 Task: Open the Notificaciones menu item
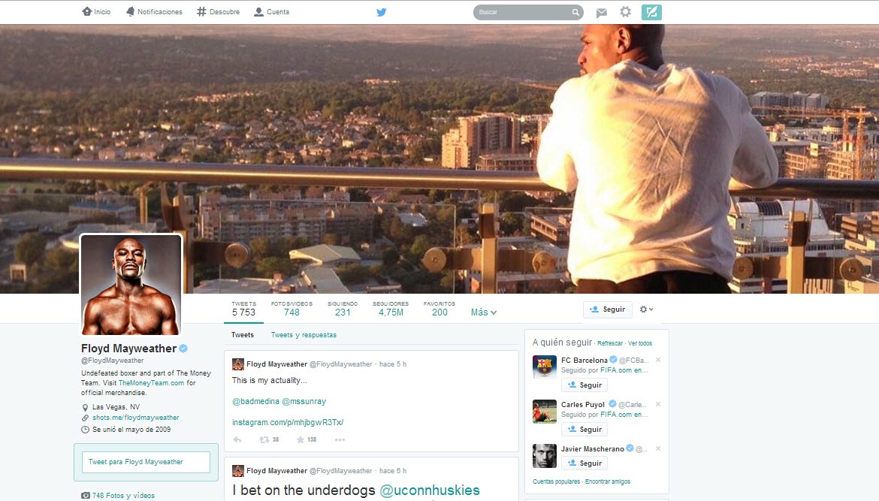154,12
